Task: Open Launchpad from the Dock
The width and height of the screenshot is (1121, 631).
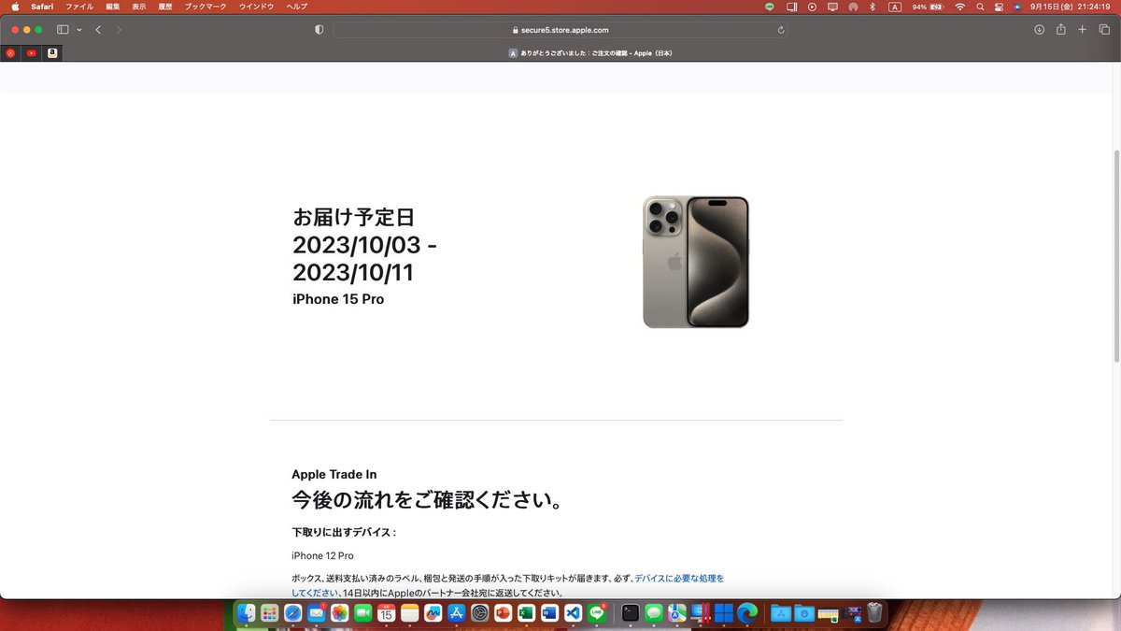Action: [269, 613]
